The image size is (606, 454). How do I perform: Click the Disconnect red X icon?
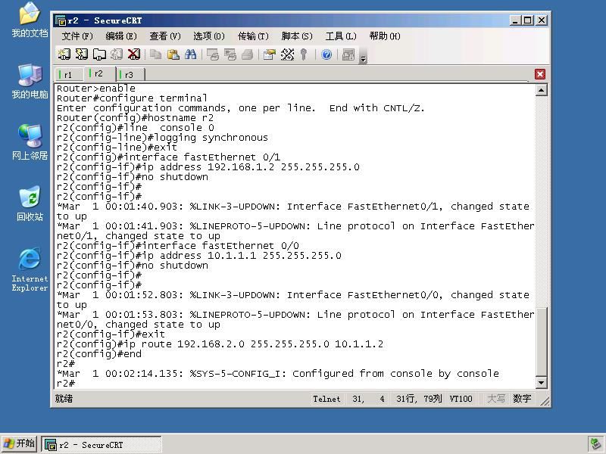click(x=134, y=54)
